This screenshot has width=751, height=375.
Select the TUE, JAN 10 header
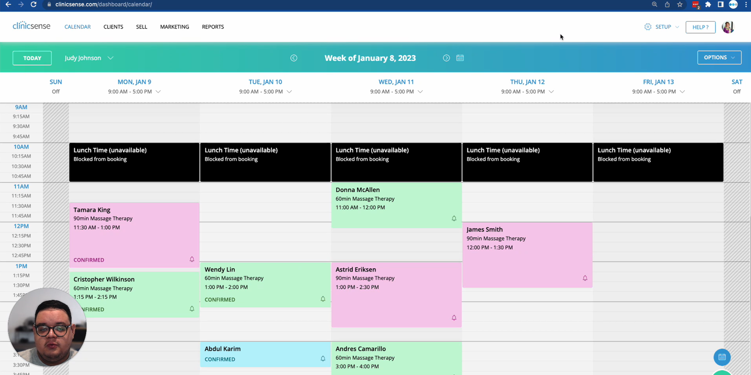(265, 82)
